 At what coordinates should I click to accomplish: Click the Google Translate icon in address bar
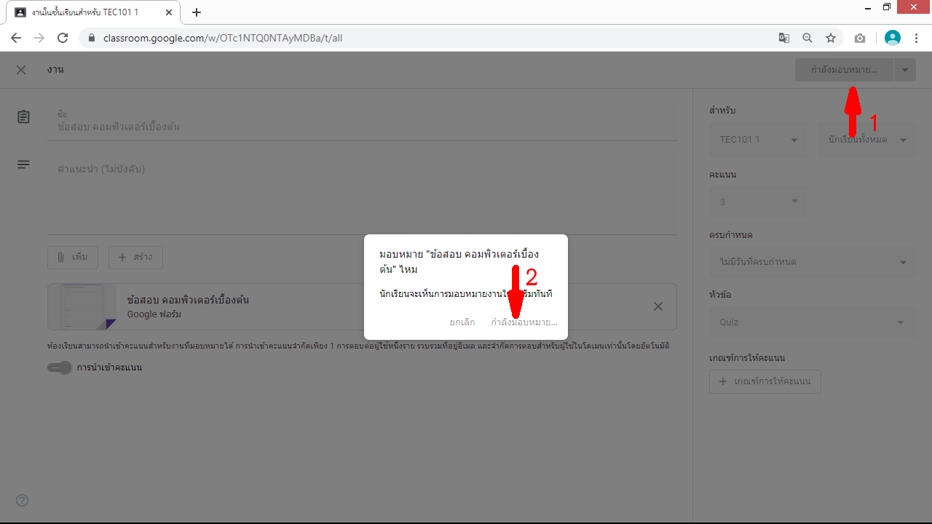[783, 38]
